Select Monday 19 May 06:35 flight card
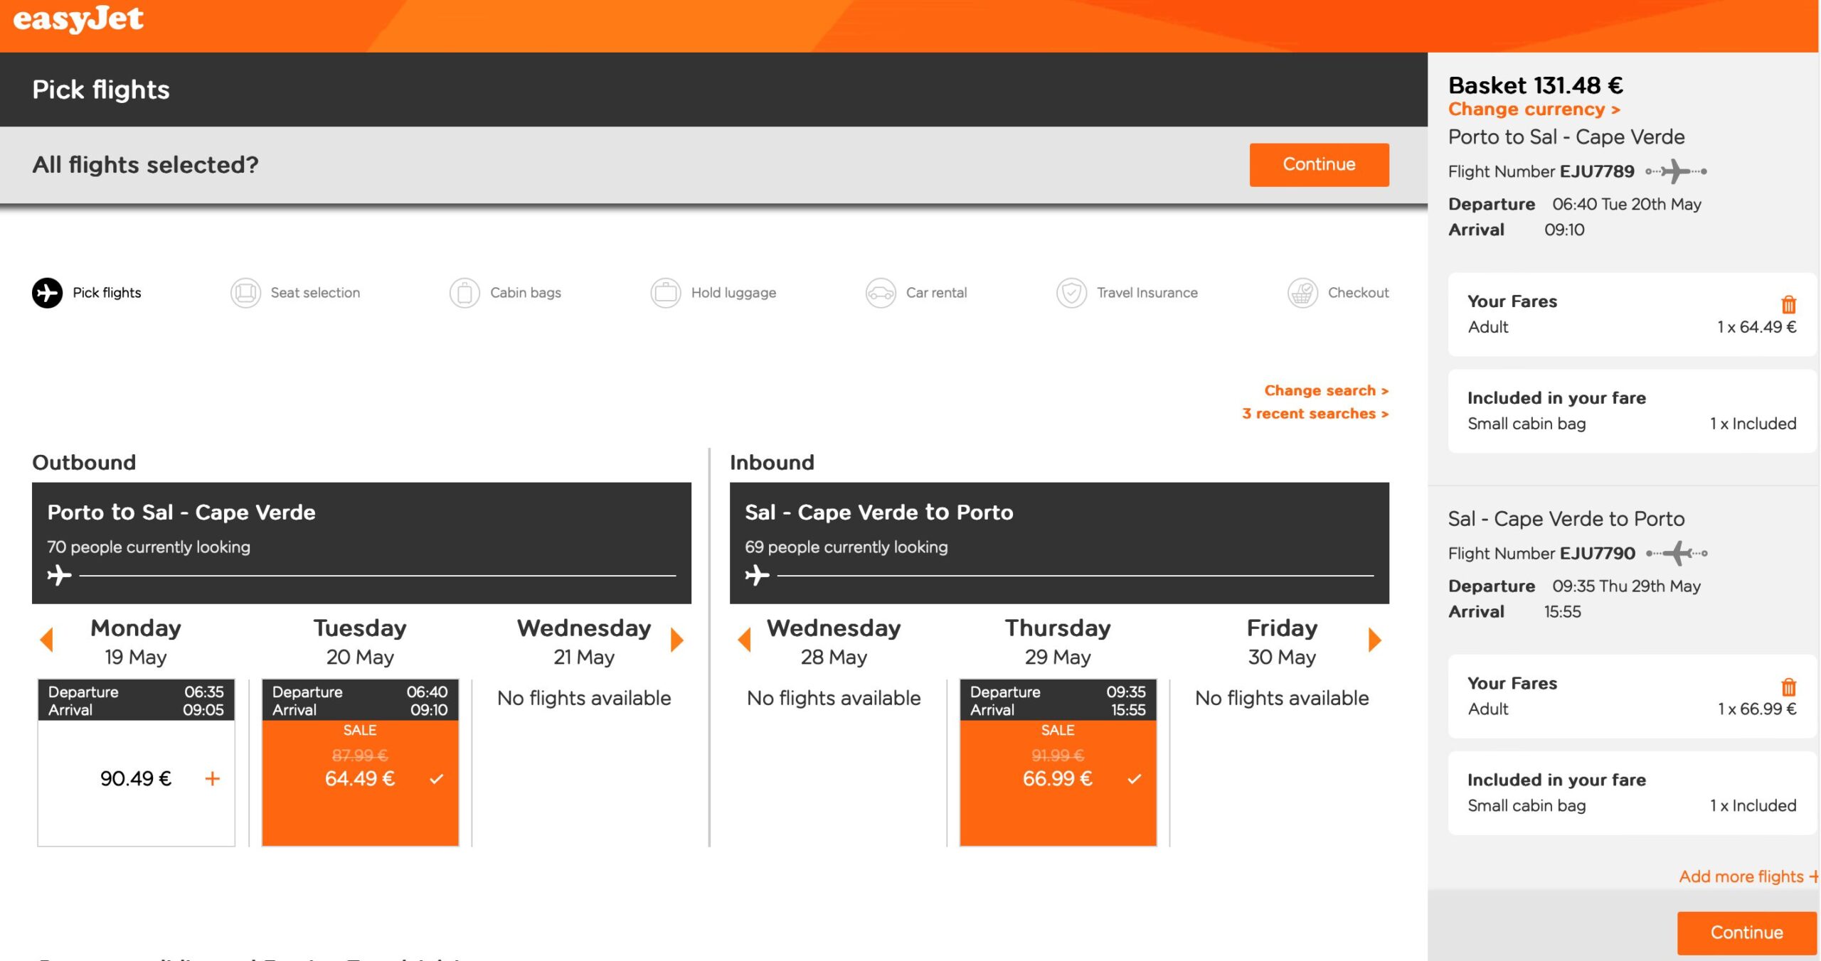The image size is (1821, 961). pyautogui.click(x=136, y=763)
